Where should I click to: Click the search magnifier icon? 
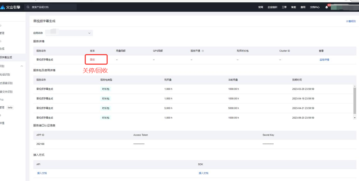coord(28,7)
